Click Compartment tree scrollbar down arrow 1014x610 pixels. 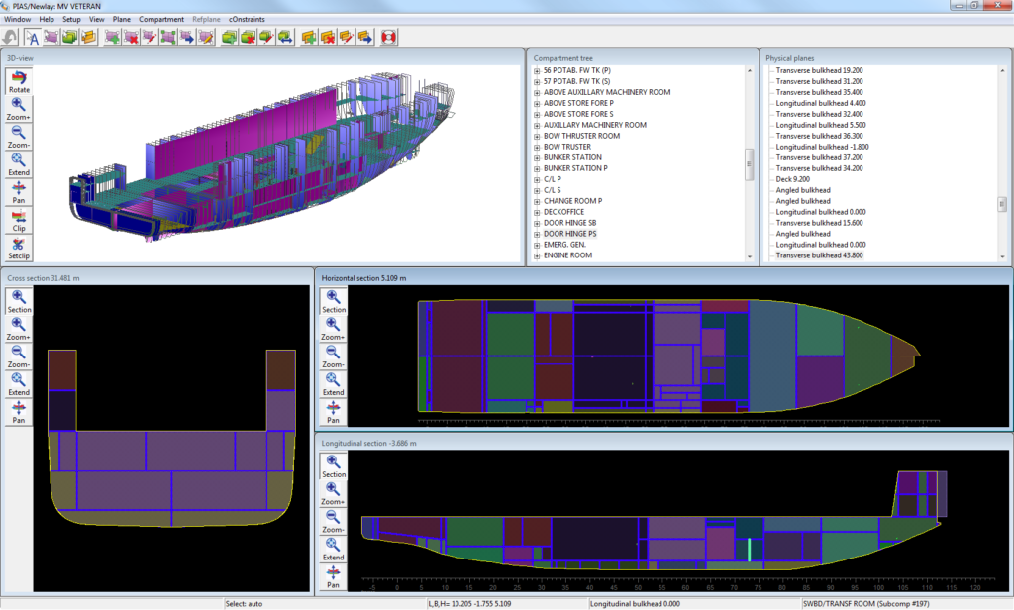point(750,256)
